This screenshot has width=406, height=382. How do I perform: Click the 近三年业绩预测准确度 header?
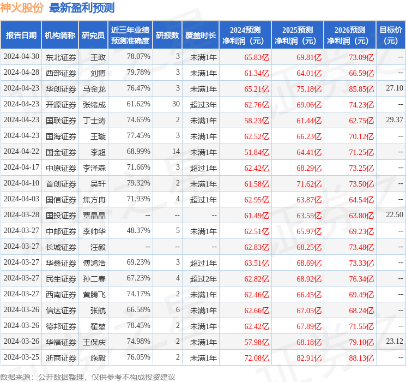coord(130,35)
